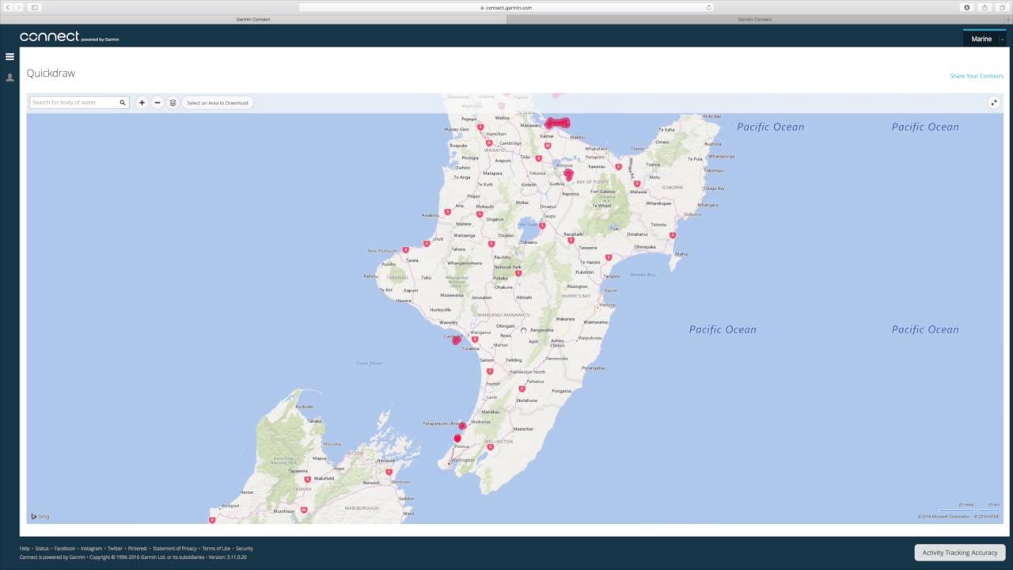Click the Garmin Connect logo
This screenshot has height=570, width=1013.
(x=69, y=36)
